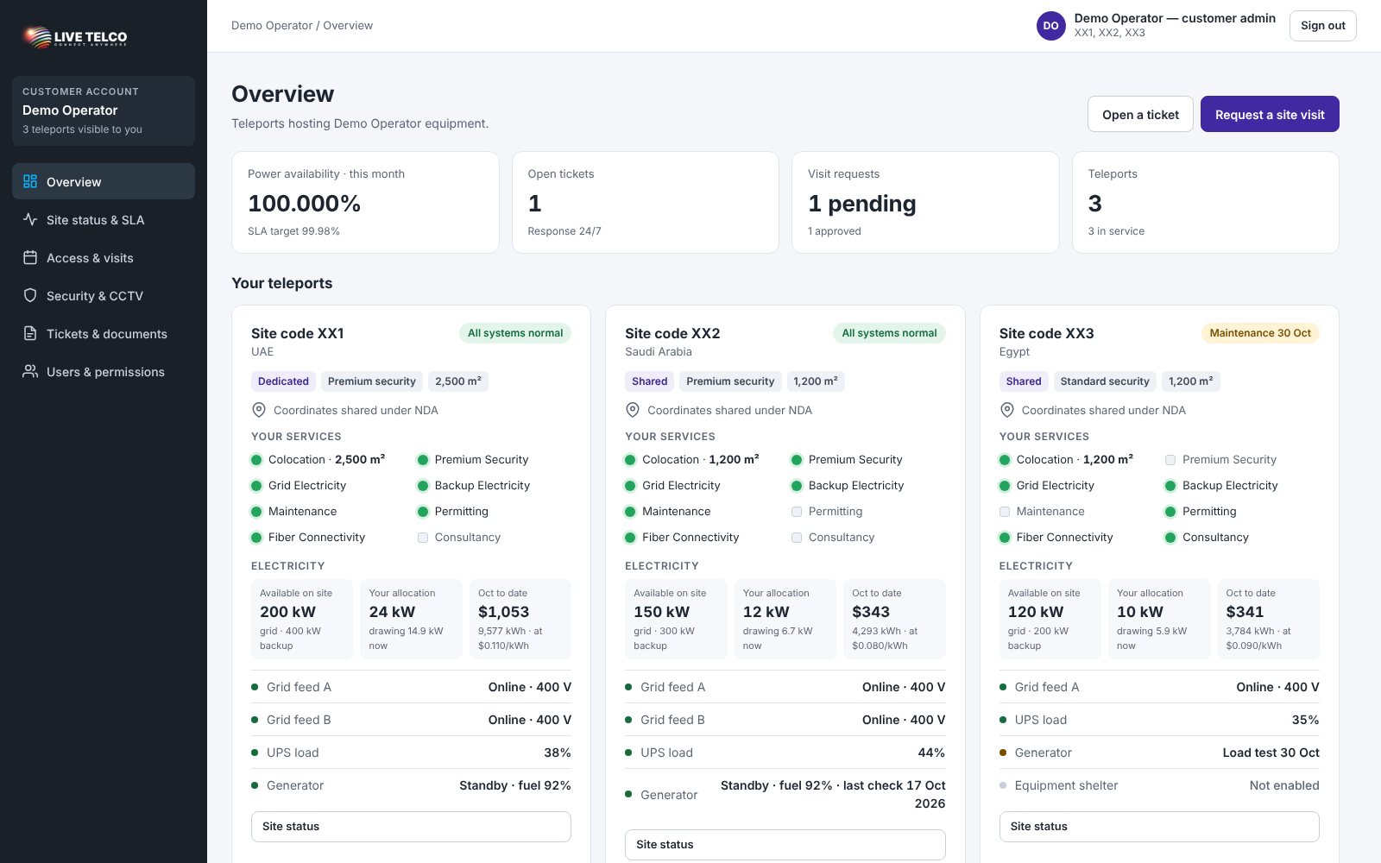Click the Standby · fuel 92% value on XX1
Screen dimensions: 1381x863
515,785
